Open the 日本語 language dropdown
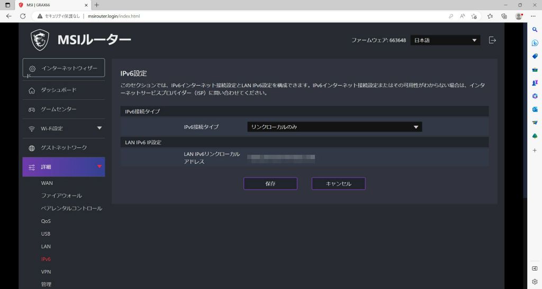 click(x=445, y=40)
